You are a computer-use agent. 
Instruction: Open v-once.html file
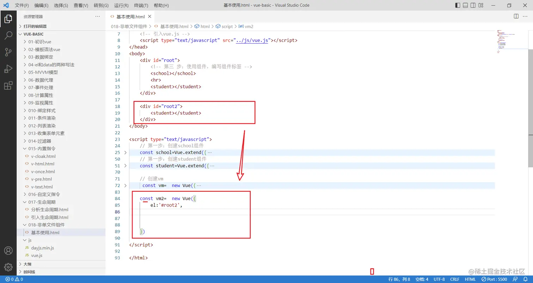[x=61, y=172]
